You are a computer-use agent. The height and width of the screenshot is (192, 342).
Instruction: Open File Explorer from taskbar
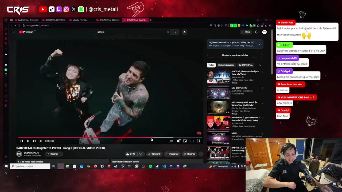pos(68,166)
